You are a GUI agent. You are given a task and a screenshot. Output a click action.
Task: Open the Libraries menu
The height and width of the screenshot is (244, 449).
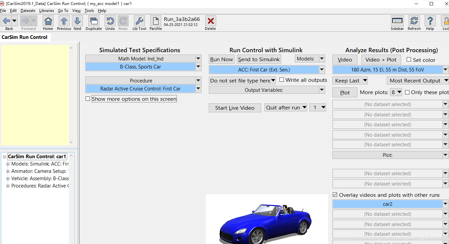pyautogui.click(x=47, y=11)
